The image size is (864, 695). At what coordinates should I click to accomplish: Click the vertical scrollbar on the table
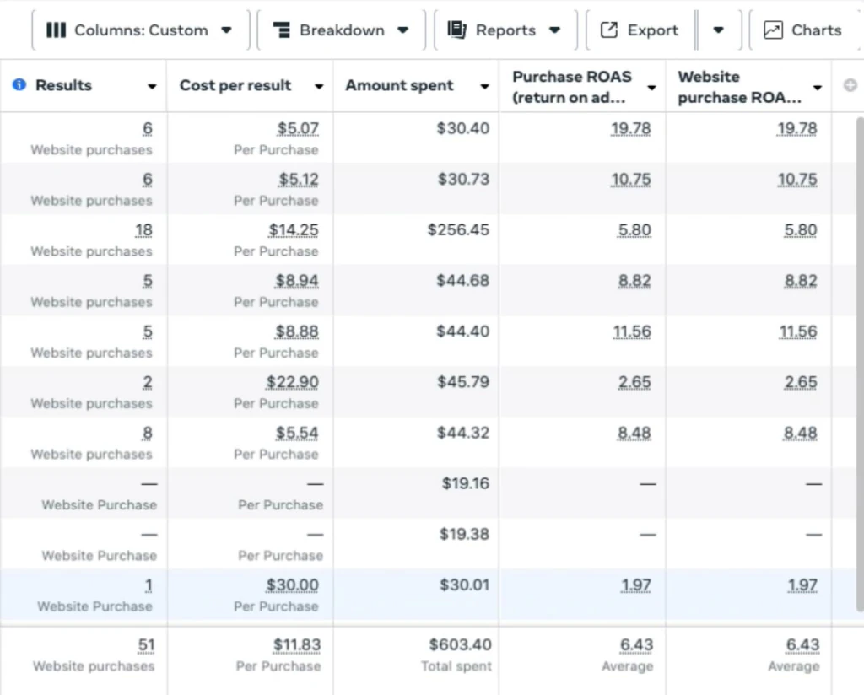pos(860,364)
